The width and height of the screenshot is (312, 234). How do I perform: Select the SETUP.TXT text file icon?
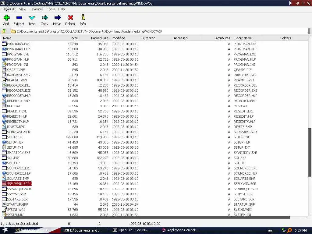point(4,147)
